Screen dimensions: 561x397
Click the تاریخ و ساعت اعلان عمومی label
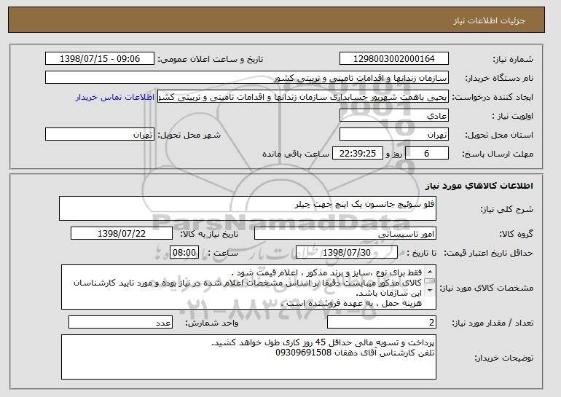[x=211, y=60]
